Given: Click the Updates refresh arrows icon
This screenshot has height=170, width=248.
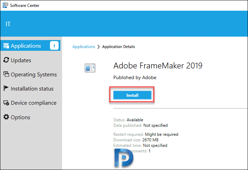Looking at the screenshot, I should coord(6,60).
